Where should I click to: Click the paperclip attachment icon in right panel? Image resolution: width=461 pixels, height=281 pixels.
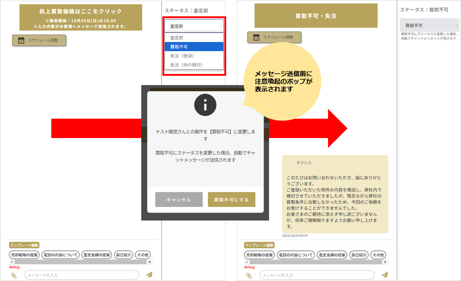[249, 275]
